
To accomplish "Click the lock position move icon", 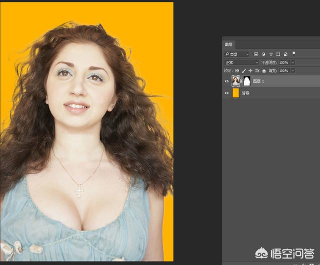I will click(250, 71).
